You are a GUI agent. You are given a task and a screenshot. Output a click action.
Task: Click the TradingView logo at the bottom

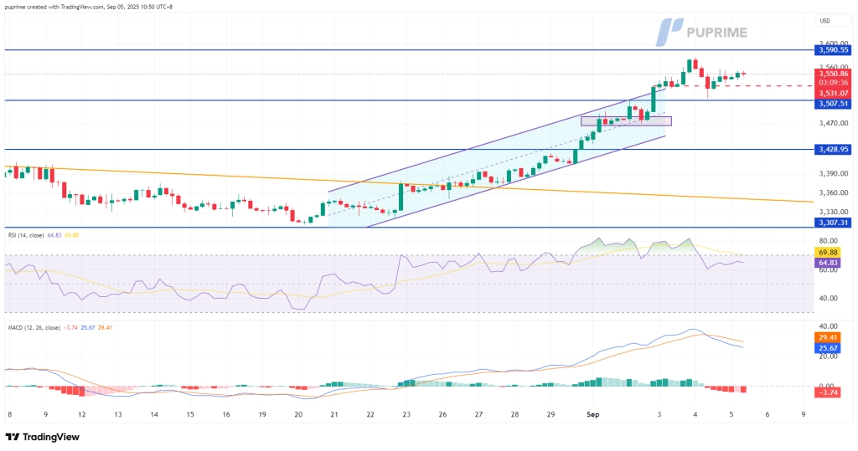tap(43, 437)
